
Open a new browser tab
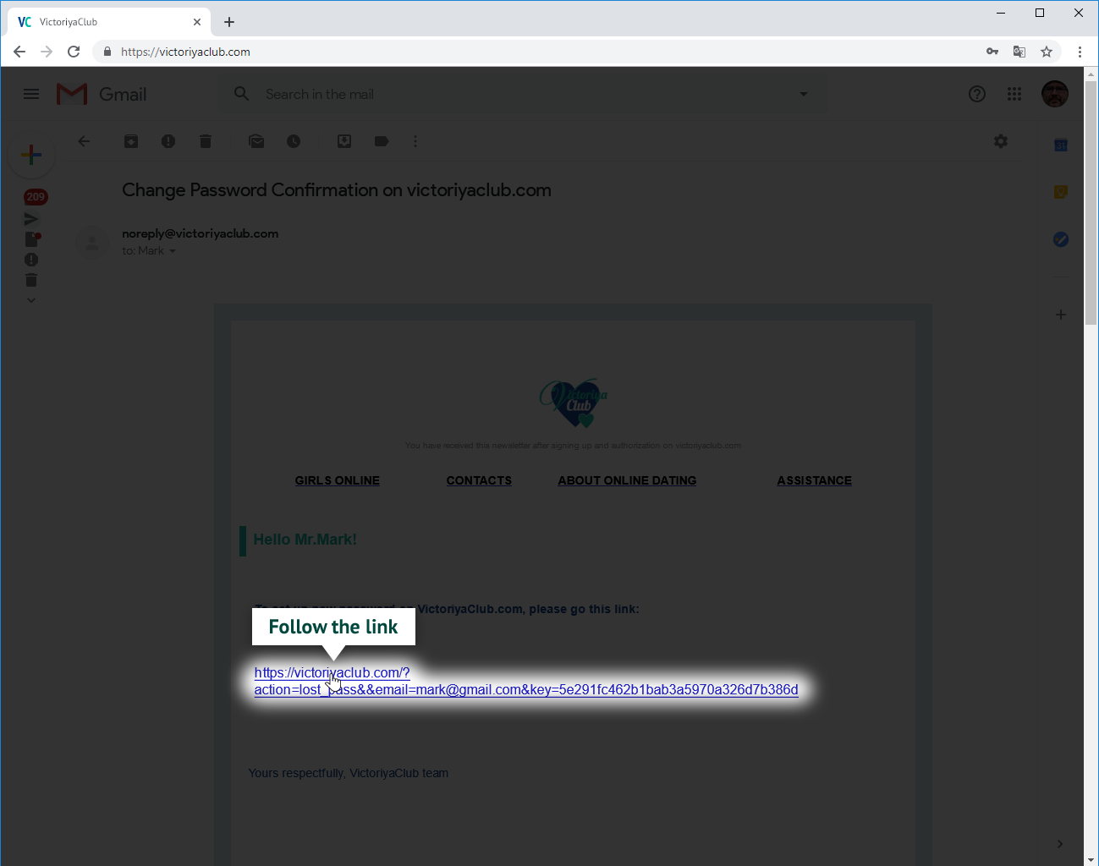(229, 22)
